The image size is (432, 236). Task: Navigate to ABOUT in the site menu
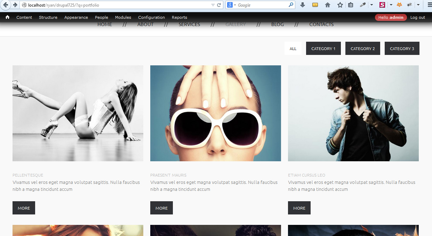(145, 24)
